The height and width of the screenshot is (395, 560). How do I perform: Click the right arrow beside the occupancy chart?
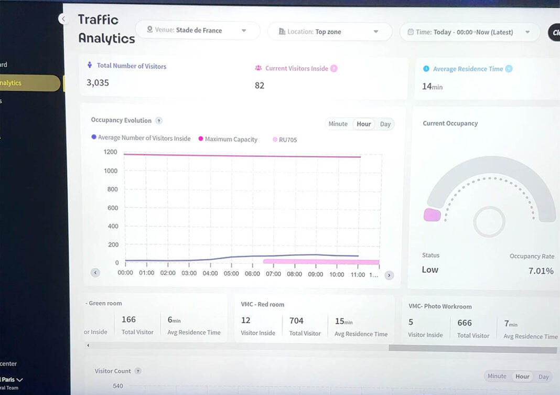(389, 274)
